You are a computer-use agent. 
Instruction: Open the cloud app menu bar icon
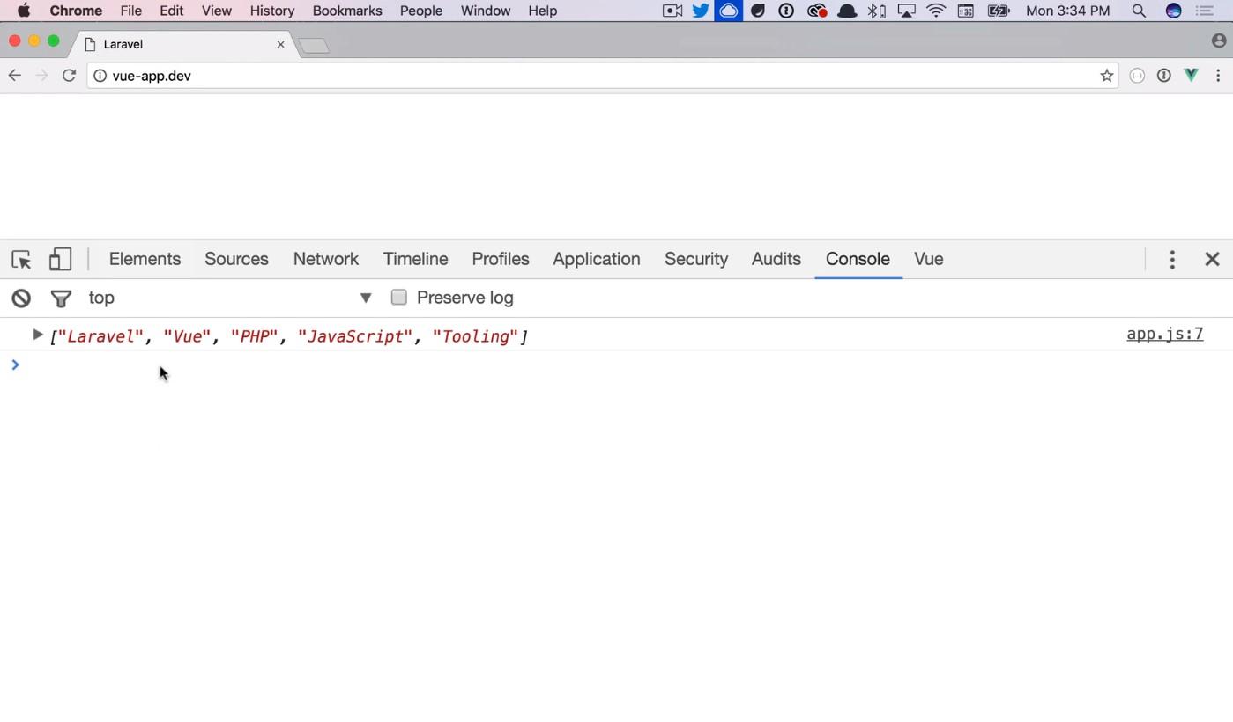click(x=728, y=11)
